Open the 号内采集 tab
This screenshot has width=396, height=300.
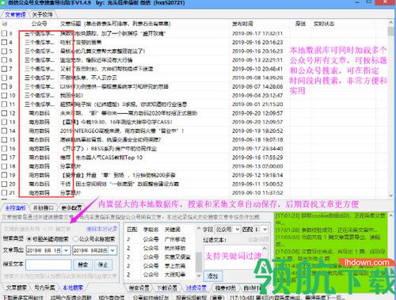pos(44,287)
